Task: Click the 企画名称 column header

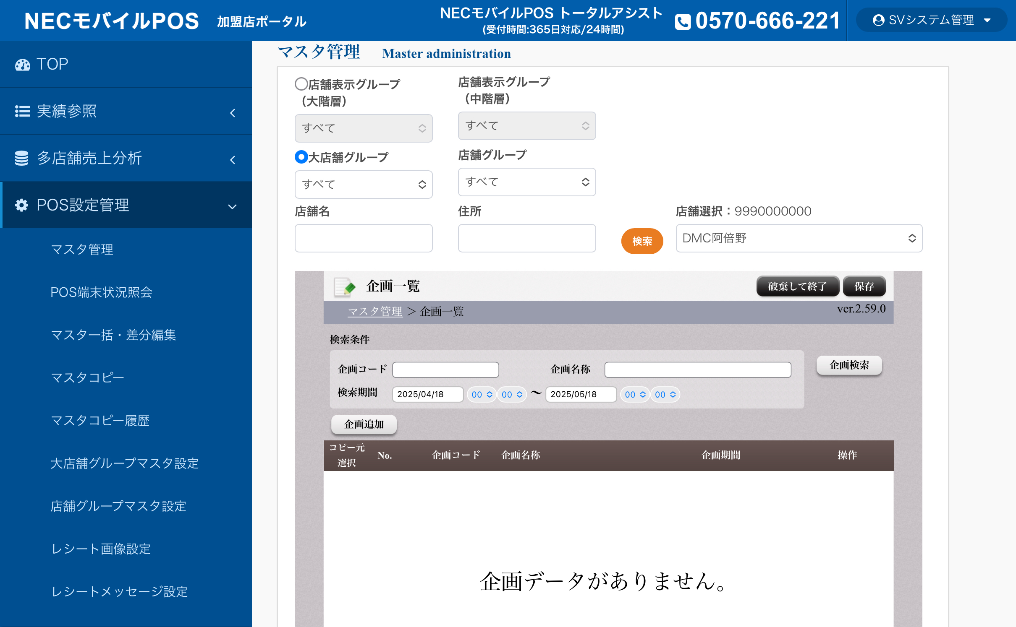Action: (521, 455)
